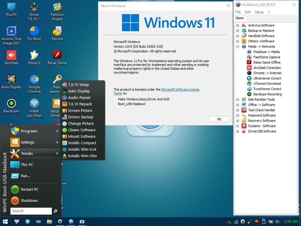Viewport: 301px width, 226px height.
Task: Choose Drivers Backup from Tweaks submenu
Action: 83,117
